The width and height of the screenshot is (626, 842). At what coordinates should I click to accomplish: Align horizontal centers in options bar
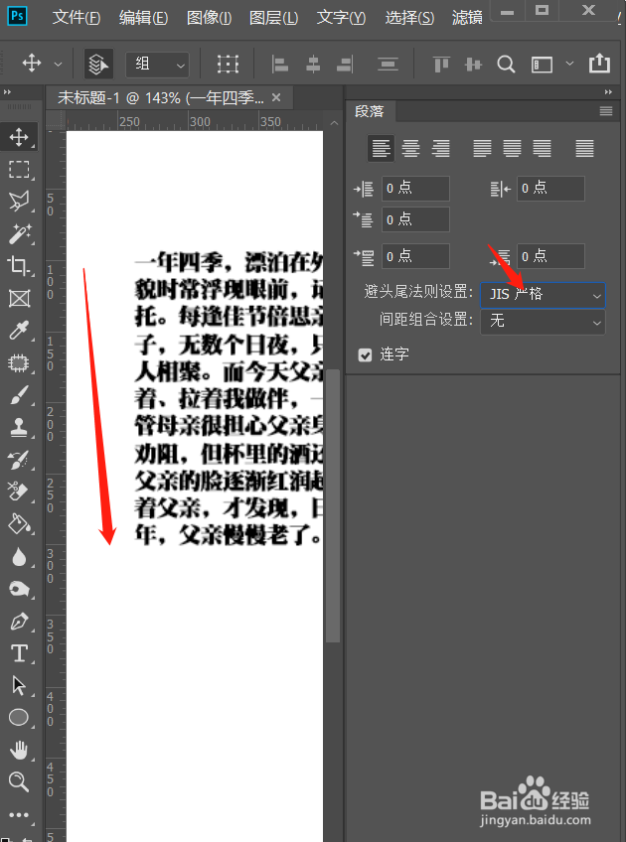313,65
